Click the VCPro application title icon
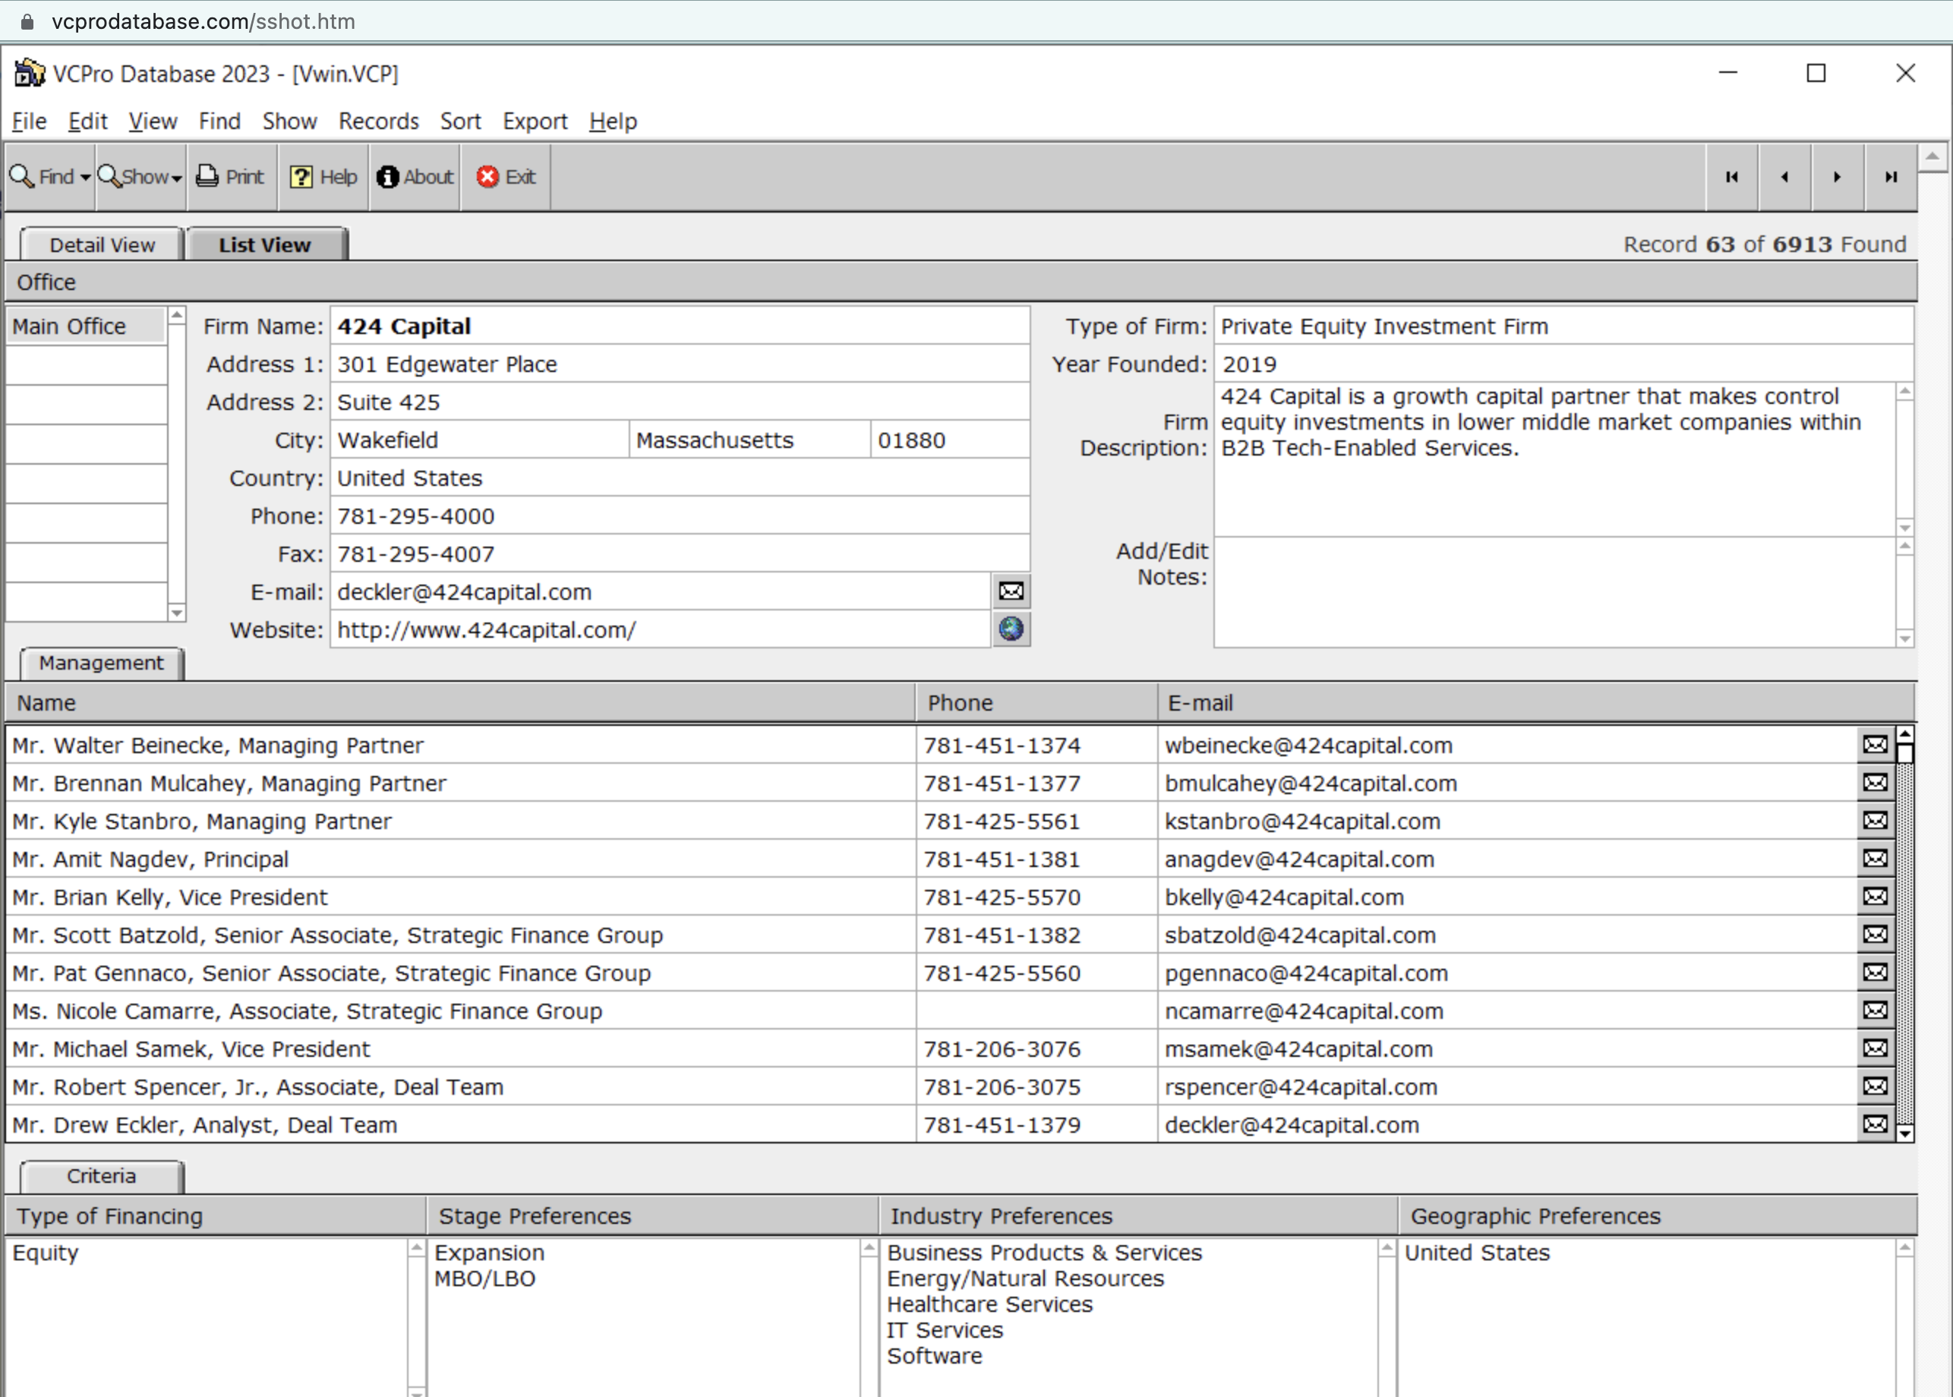This screenshot has height=1397, width=1953. click(30, 73)
